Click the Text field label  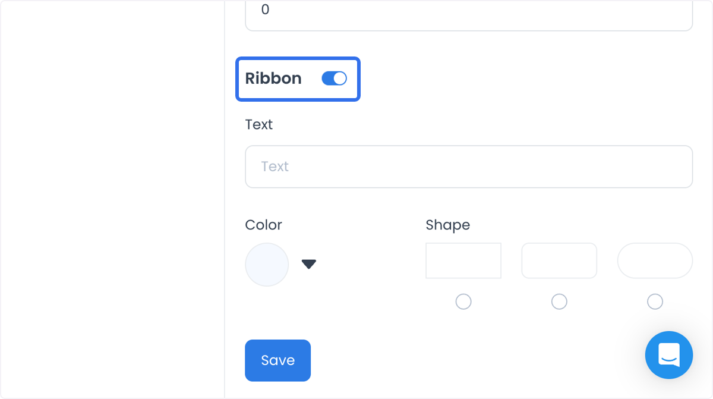pyautogui.click(x=259, y=124)
